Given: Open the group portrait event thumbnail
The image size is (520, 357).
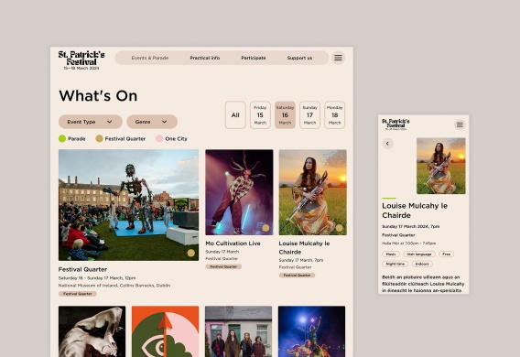Looking at the screenshot, I should [238, 331].
